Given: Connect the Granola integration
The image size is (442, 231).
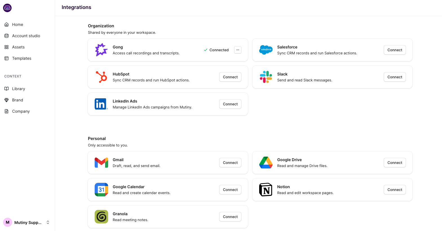Looking at the screenshot, I should (x=230, y=217).
